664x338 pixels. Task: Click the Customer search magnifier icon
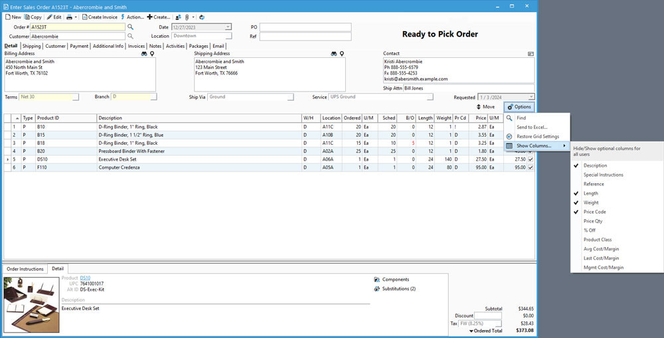[131, 36]
